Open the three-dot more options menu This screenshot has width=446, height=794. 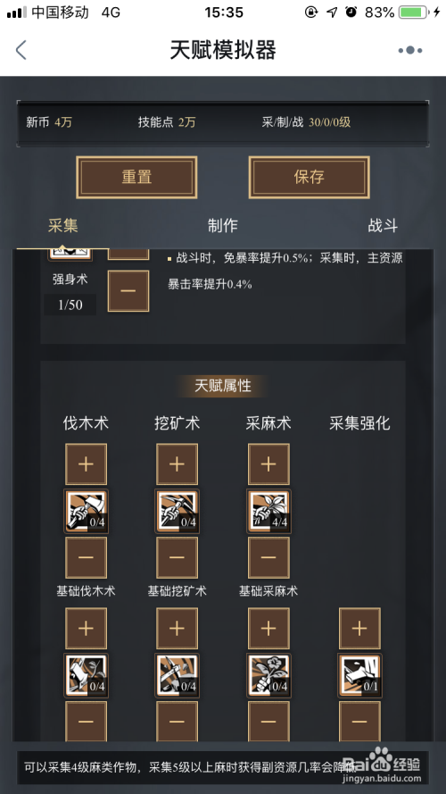click(x=410, y=50)
